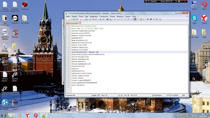Click INS indicator in the status bar

[183, 95]
